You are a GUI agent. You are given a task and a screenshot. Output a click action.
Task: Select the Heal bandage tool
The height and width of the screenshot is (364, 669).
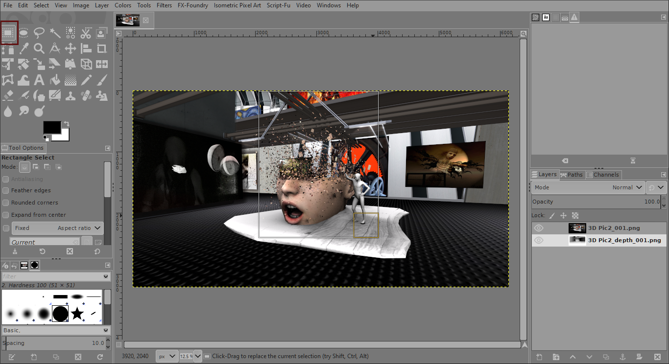click(86, 95)
